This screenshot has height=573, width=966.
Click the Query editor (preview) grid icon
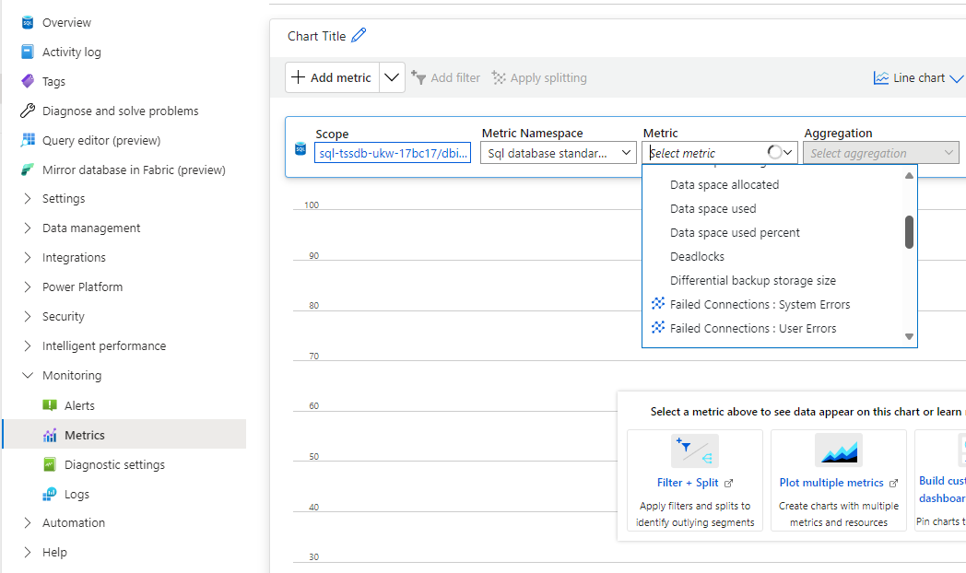click(27, 140)
